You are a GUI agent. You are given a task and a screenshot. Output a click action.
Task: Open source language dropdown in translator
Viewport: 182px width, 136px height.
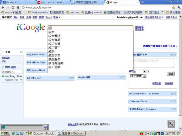pos(144,72)
